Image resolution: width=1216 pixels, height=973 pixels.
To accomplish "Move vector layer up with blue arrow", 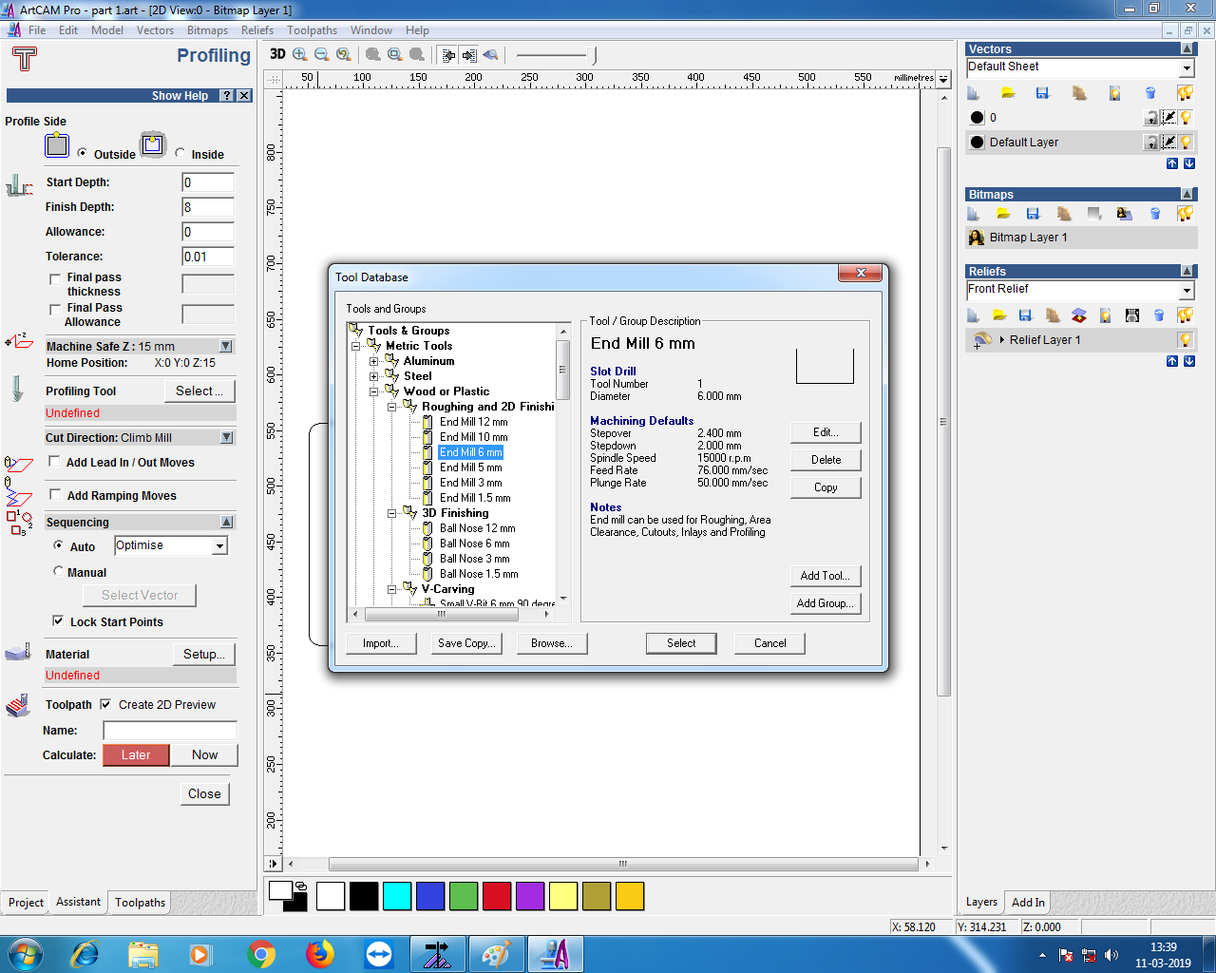I will (1172, 163).
